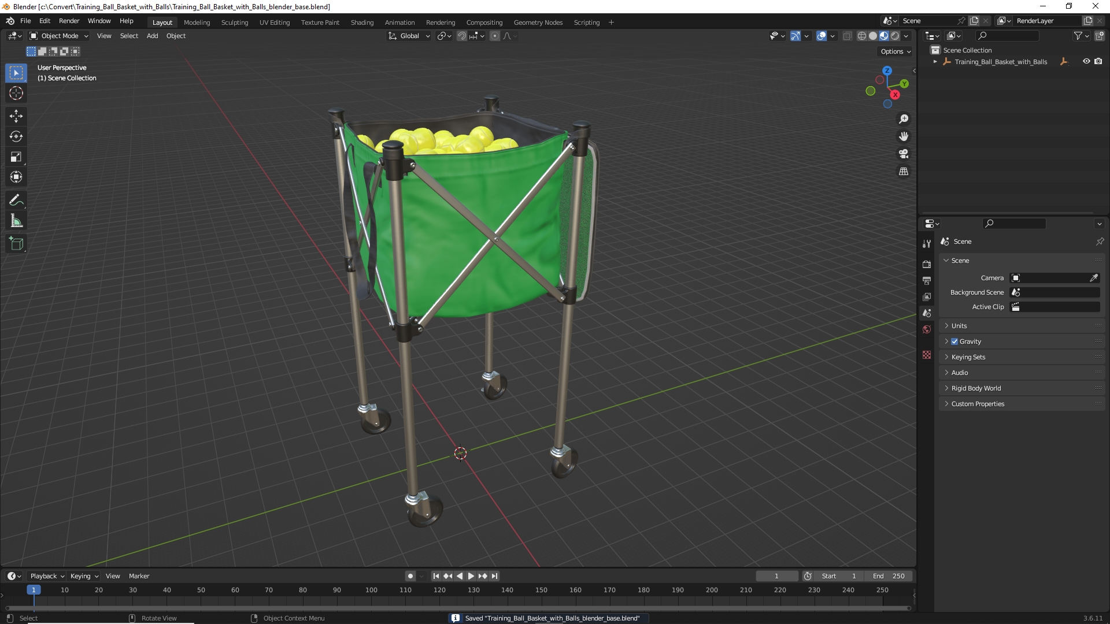Switch to the Shading workspace tab

click(x=362, y=23)
